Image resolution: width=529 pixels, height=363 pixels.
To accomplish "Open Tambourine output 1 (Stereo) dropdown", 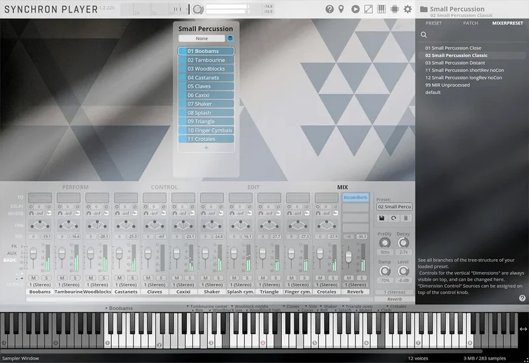I will [x=69, y=285].
